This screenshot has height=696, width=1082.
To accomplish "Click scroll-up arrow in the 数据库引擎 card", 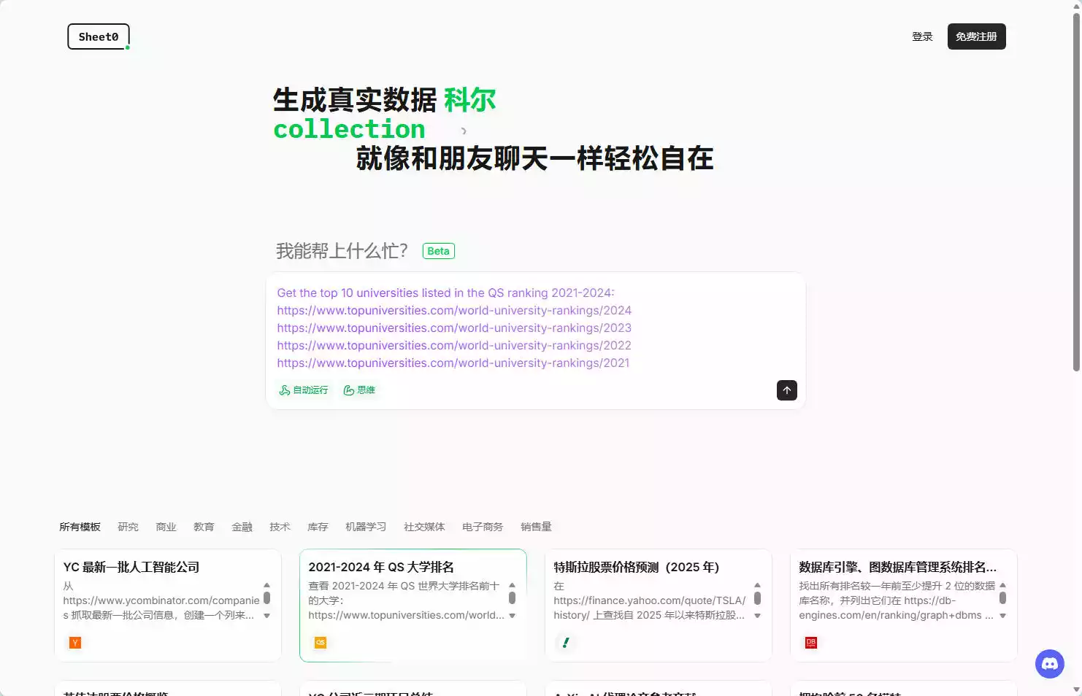I will coord(1003,585).
